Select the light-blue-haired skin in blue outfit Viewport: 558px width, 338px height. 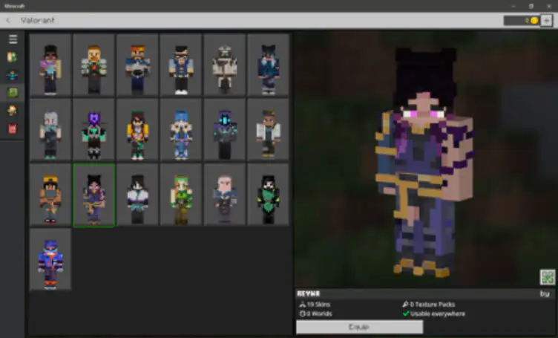181,130
